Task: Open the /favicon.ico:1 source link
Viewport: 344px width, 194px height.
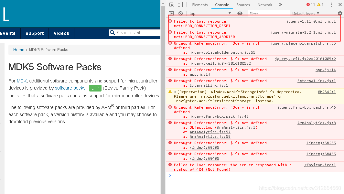Action: 320,165
